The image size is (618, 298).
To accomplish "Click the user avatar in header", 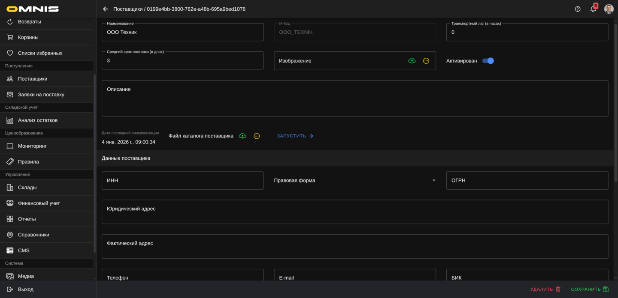I will (x=609, y=9).
